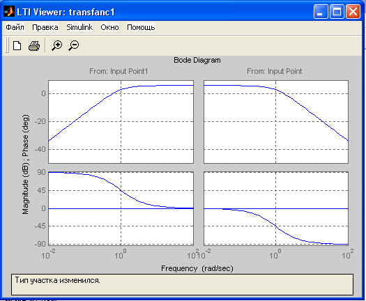
Task: Click the LTI Viewer: transfanc1 title text
Action: point(66,12)
